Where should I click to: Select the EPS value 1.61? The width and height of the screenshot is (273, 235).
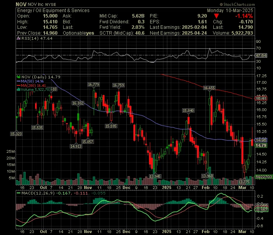coord(202,22)
